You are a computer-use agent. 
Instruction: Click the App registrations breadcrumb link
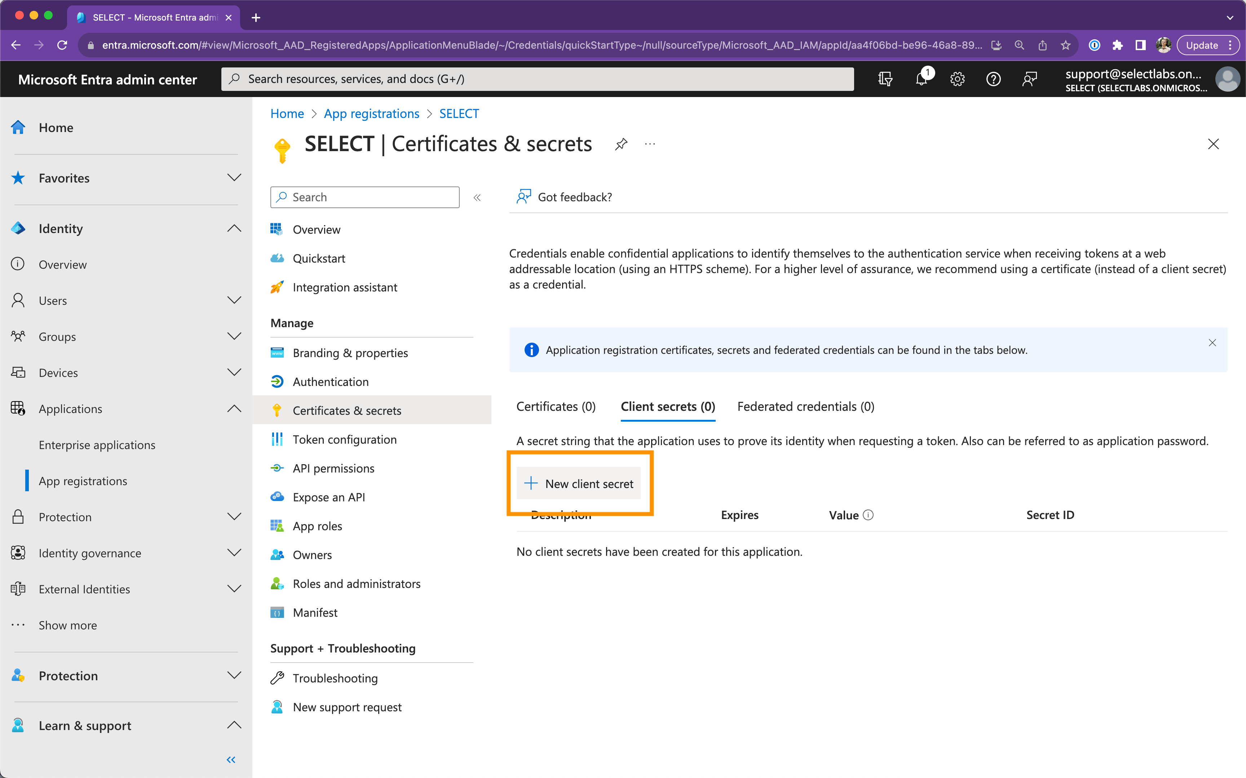tap(371, 114)
